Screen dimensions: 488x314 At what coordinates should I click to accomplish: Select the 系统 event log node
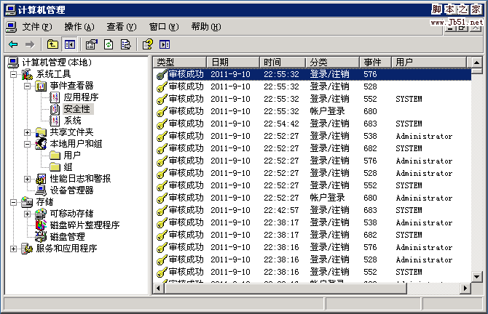[x=72, y=120]
